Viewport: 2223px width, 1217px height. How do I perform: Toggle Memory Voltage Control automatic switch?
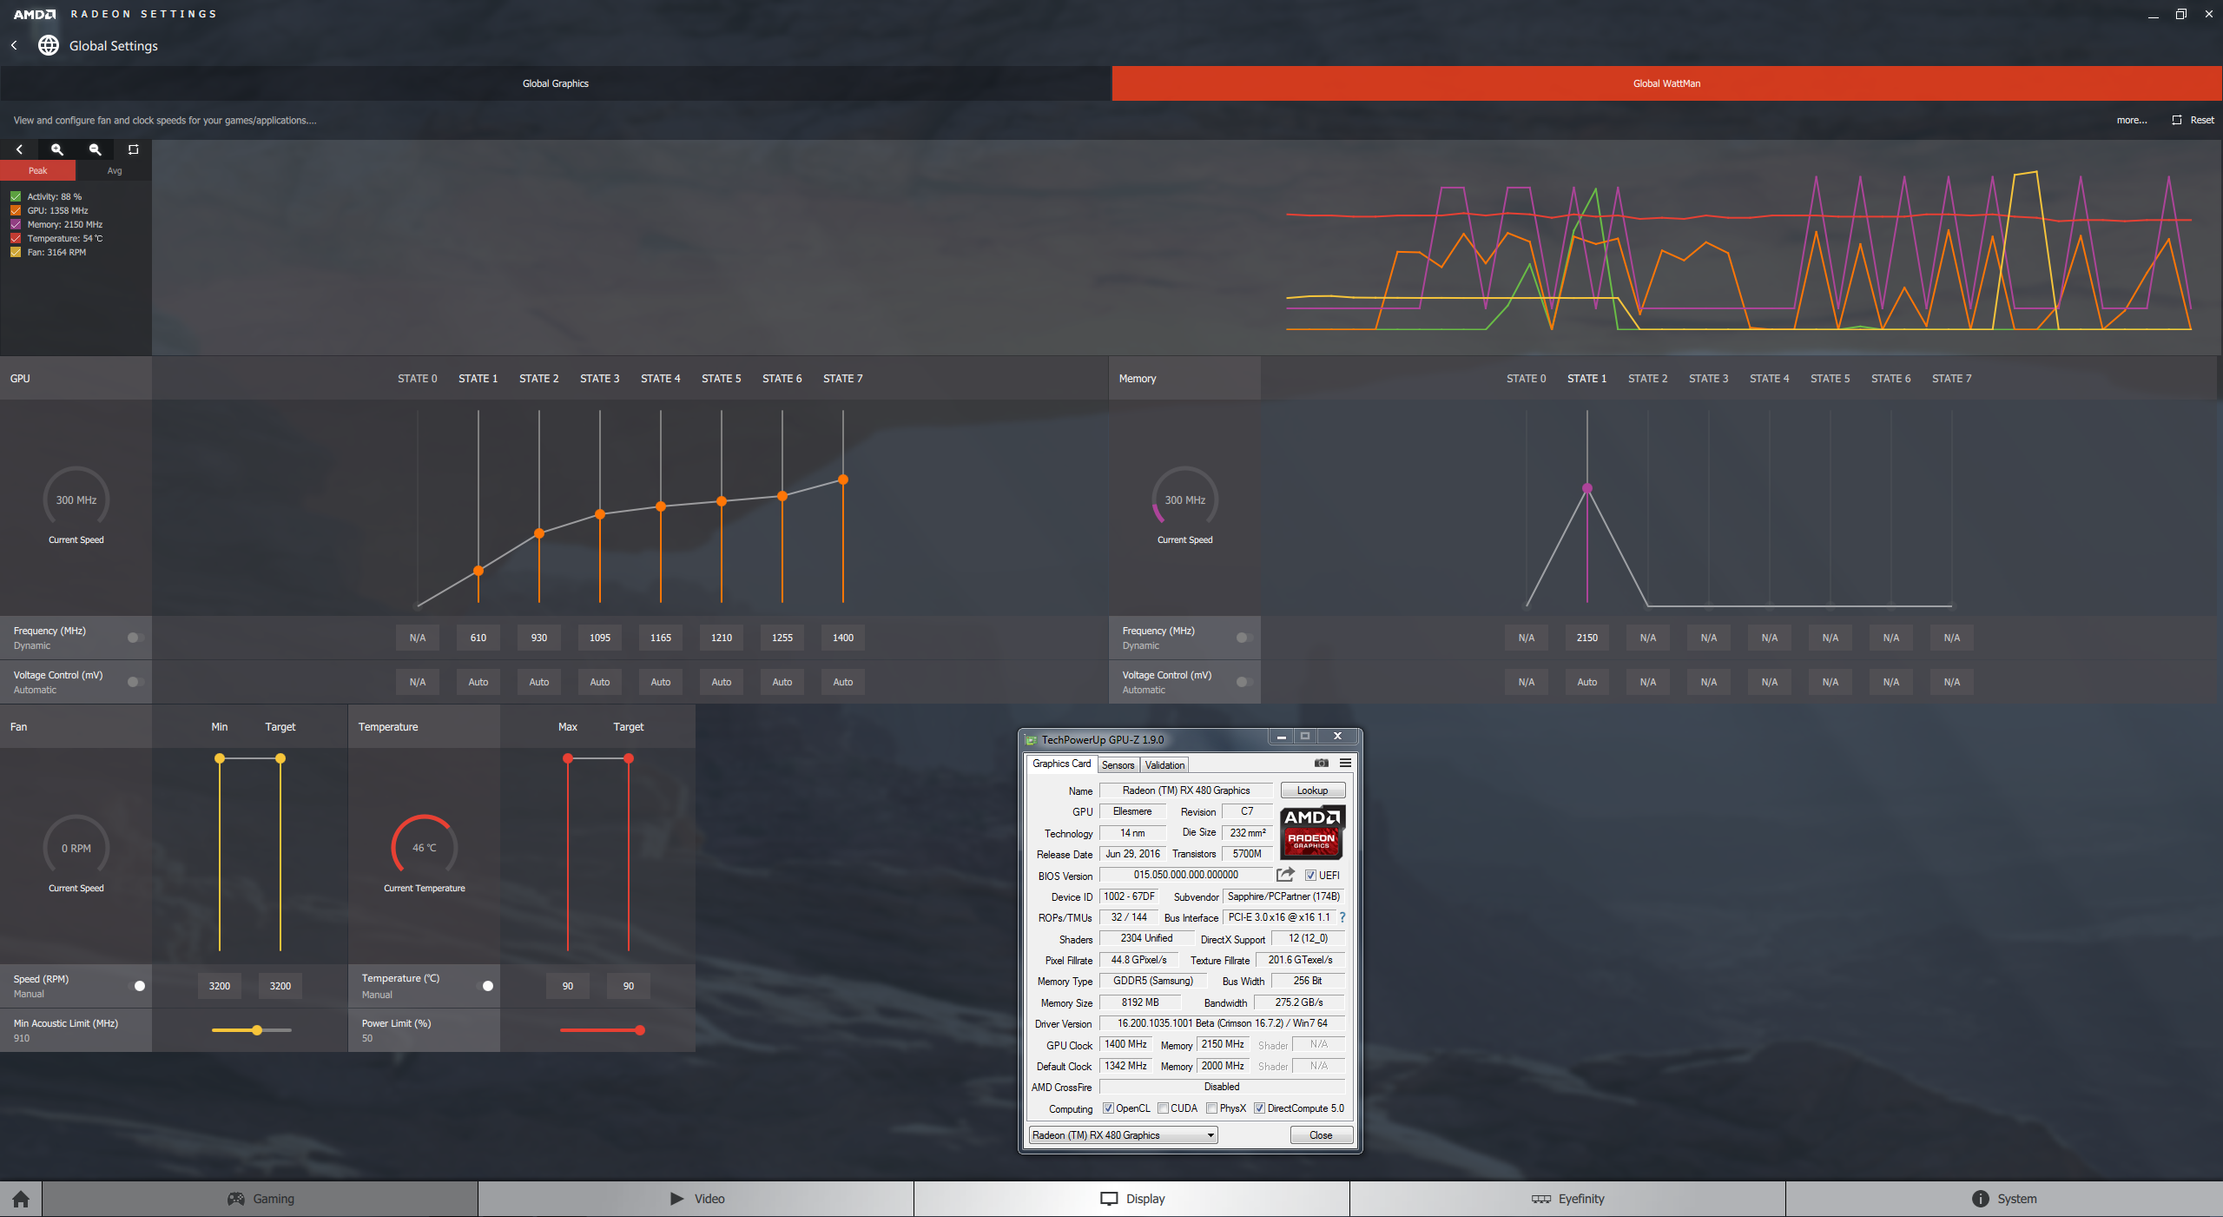pyautogui.click(x=1243, y=682)
